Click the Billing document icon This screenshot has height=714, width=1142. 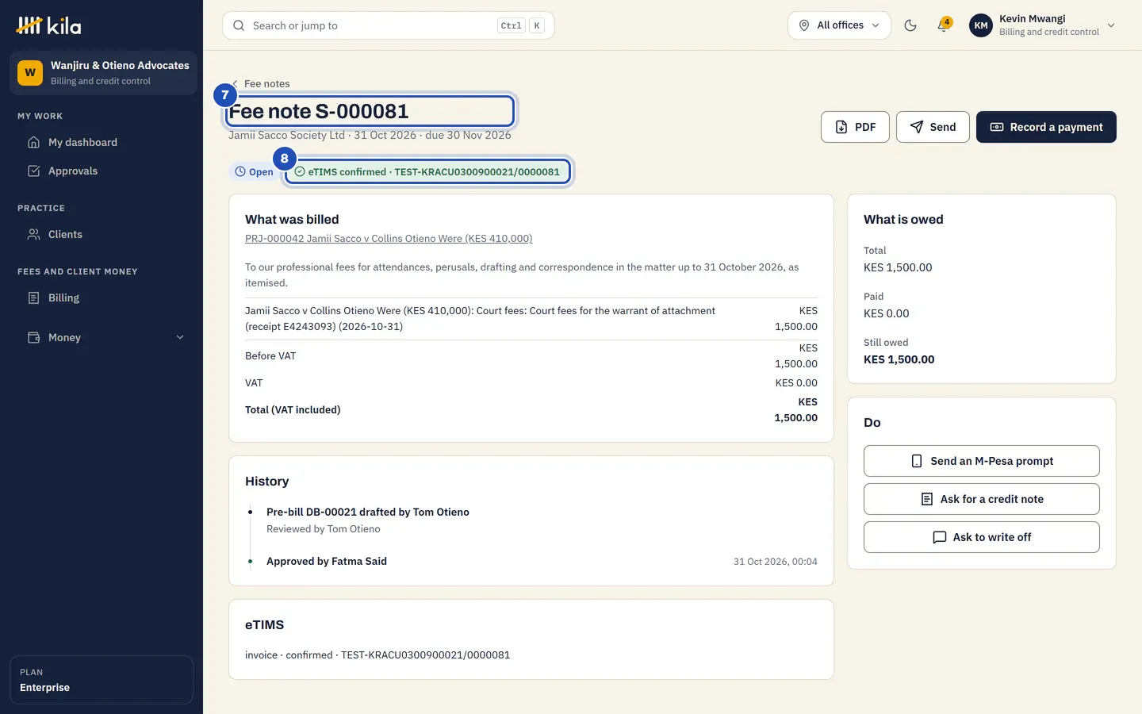(33, 297)
